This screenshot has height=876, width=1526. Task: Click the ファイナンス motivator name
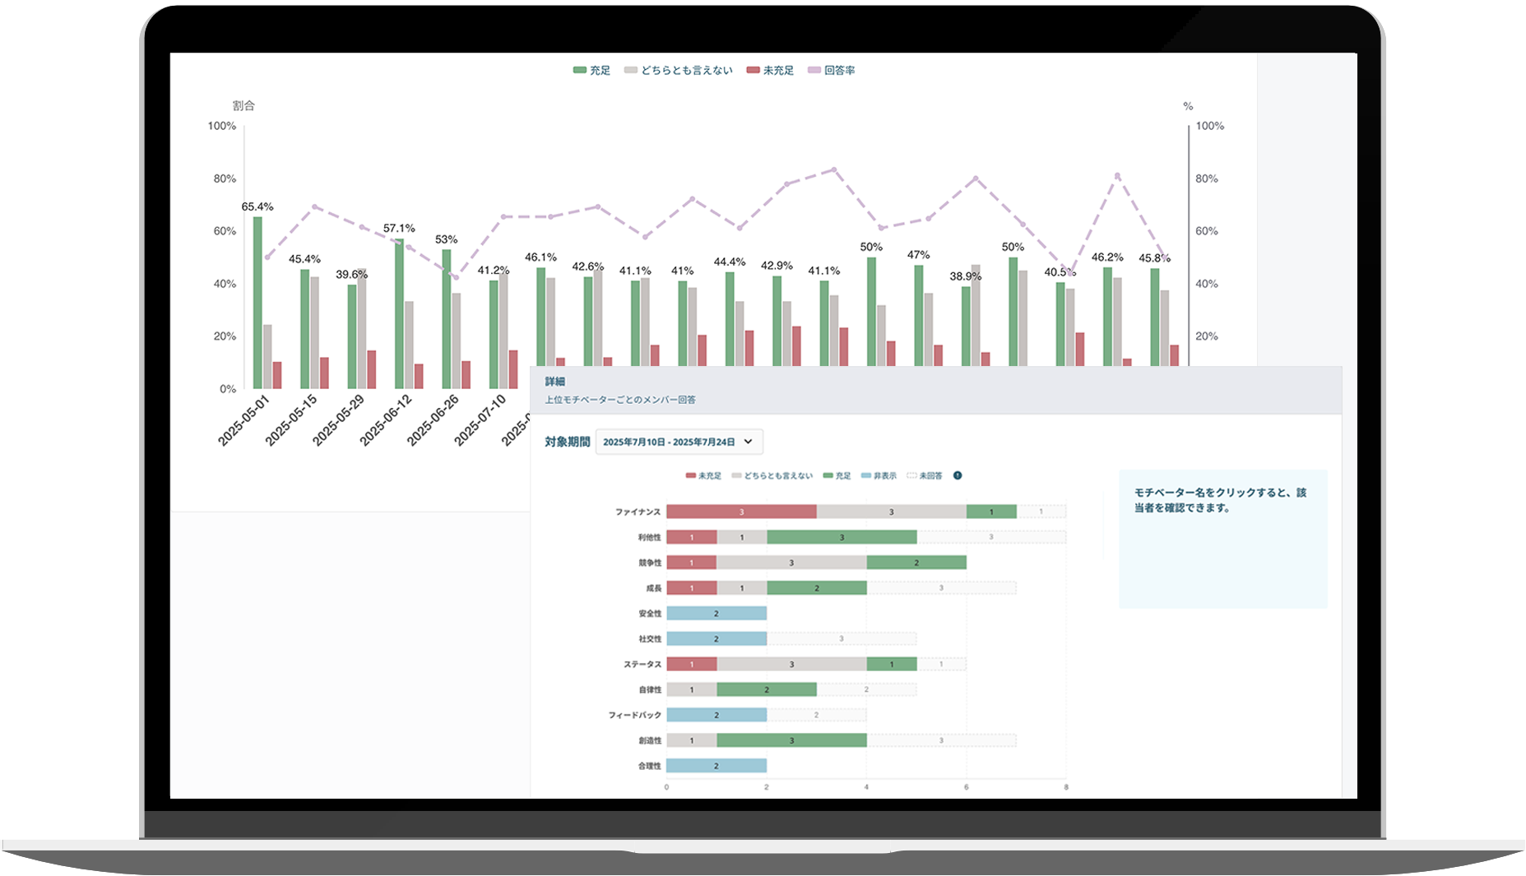(x=638, y=512)
